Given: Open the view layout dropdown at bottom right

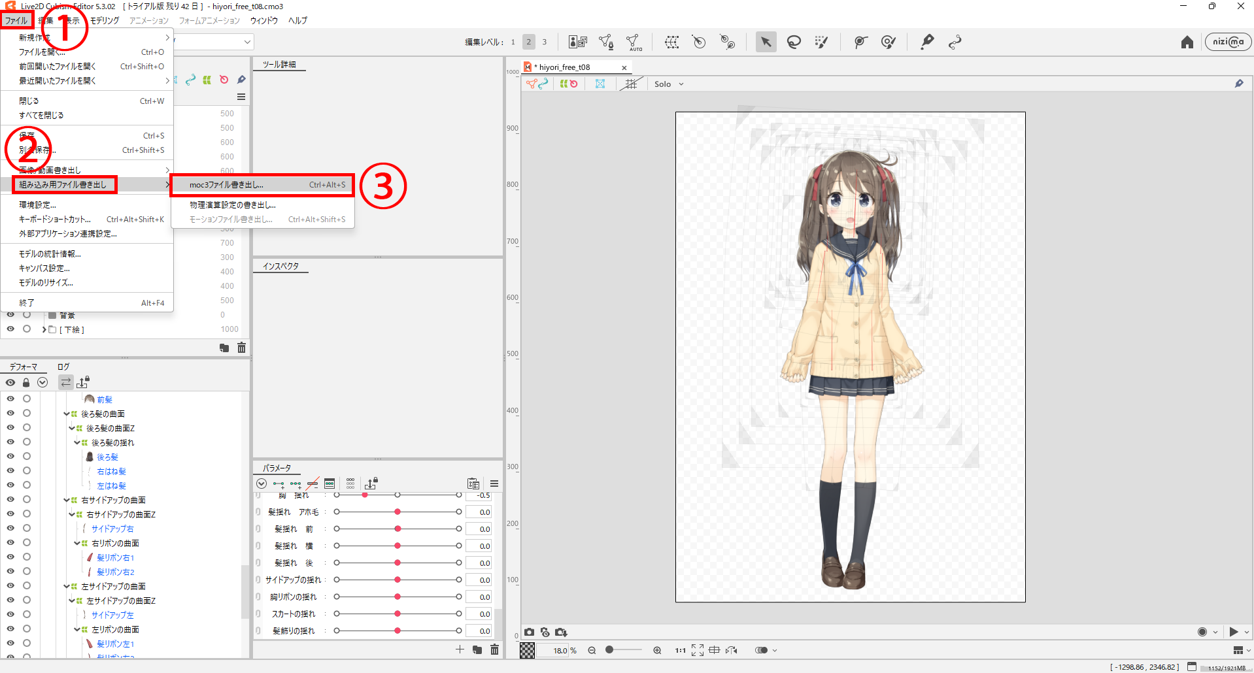Looking at the screenshot, I should [x=1241, y=650].
